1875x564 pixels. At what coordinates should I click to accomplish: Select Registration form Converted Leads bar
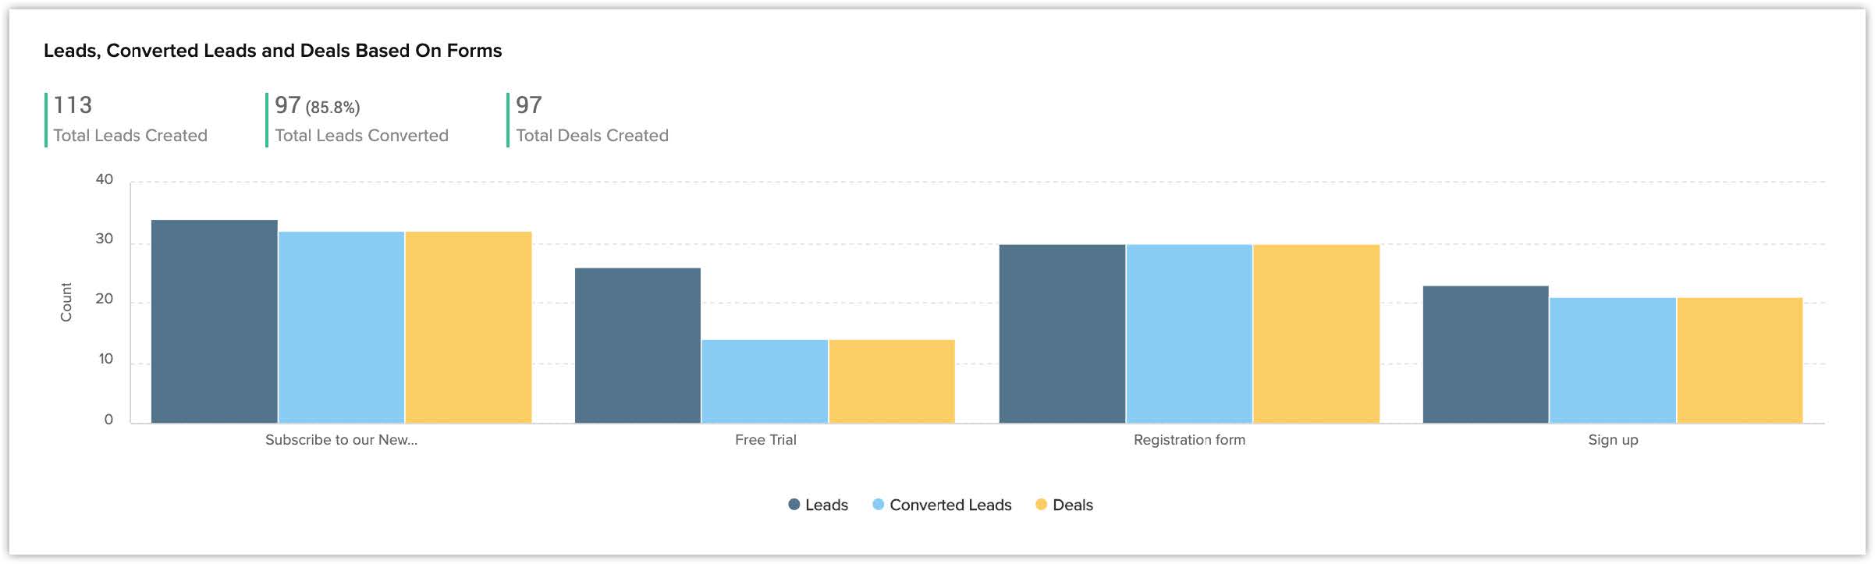click(1189, 334)
